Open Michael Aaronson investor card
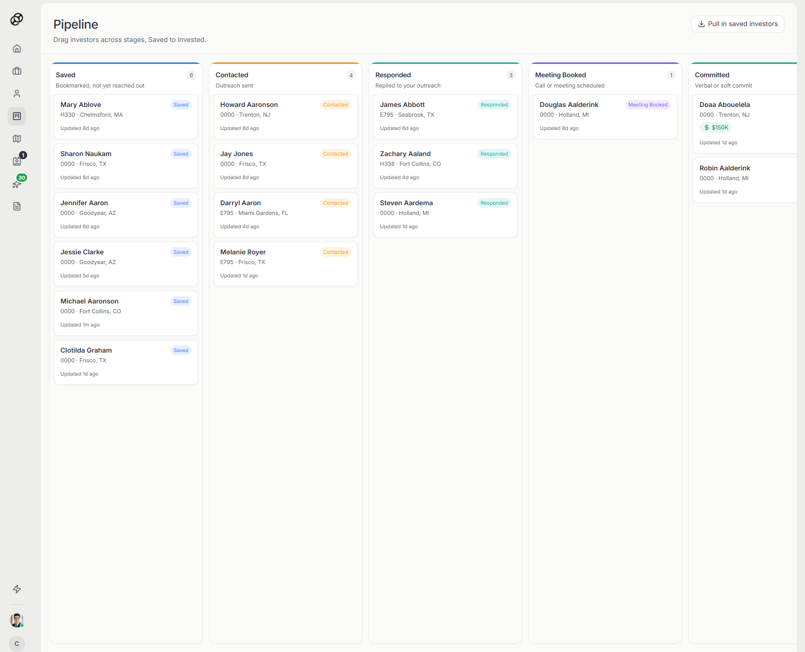The width and height of the screenshot is (805, 652). tap(126, 313)
